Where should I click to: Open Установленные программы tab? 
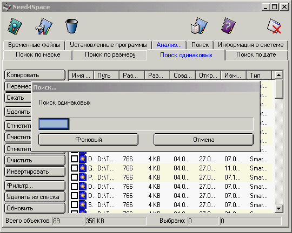tap(108, 45)
